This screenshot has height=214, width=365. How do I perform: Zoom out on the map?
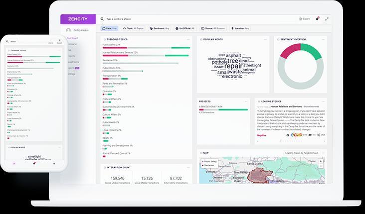point(321,166)
